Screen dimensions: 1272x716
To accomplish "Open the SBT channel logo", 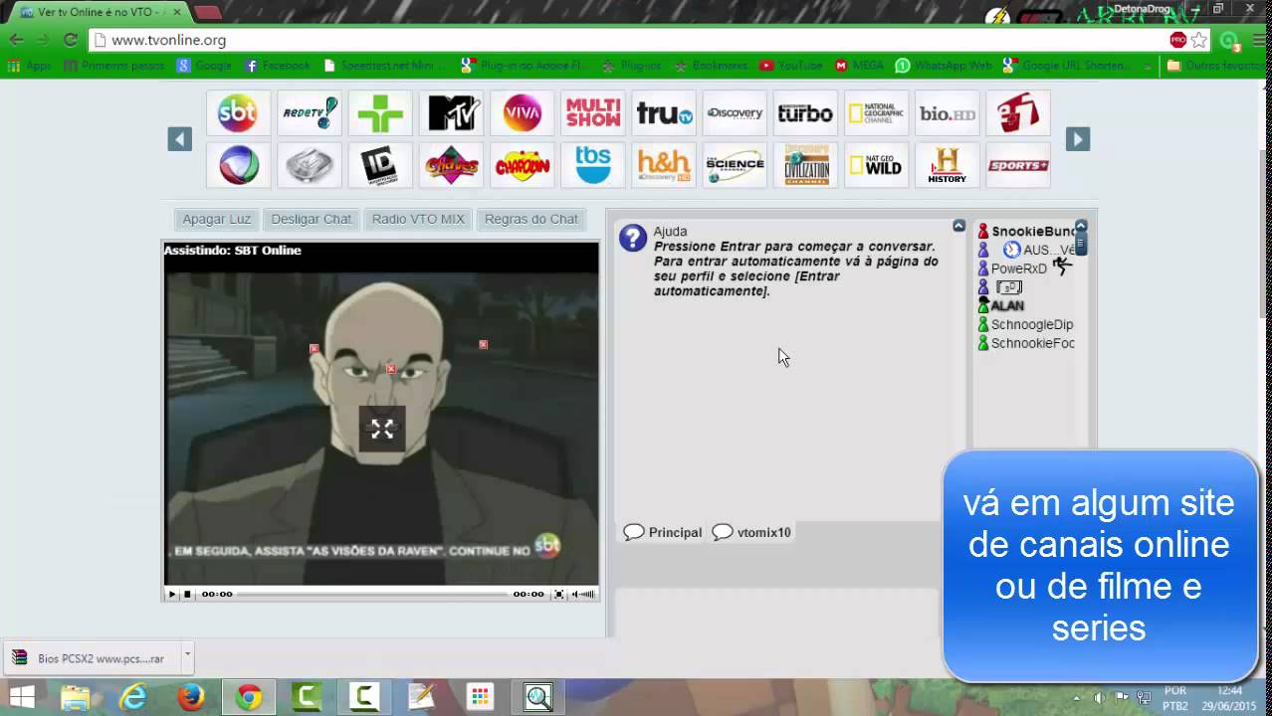I will pos(238,113).
